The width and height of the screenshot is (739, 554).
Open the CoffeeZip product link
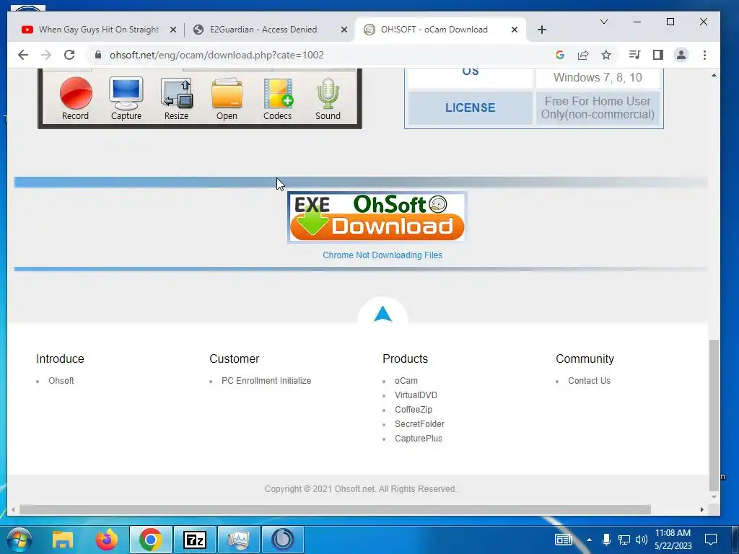[414, 410]
